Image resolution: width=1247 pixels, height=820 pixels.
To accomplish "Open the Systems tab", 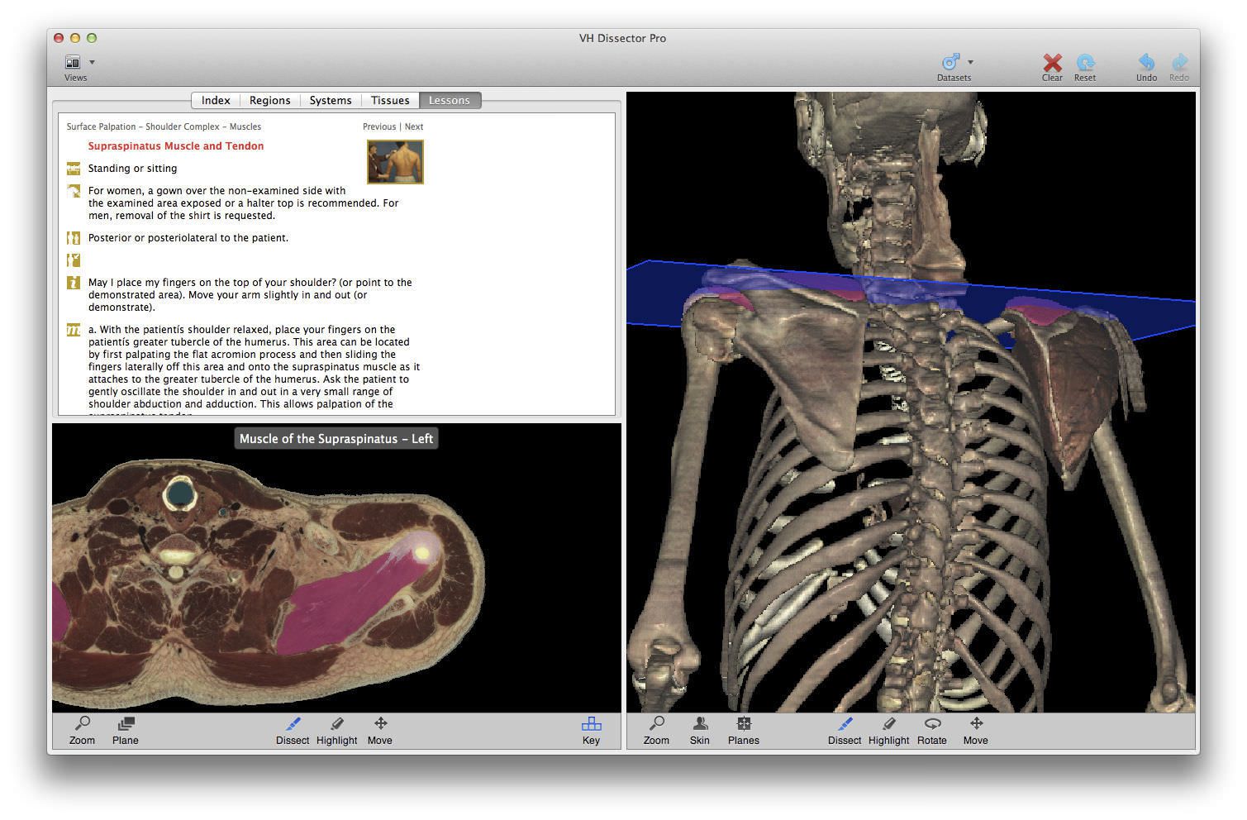I will (331, 100).
